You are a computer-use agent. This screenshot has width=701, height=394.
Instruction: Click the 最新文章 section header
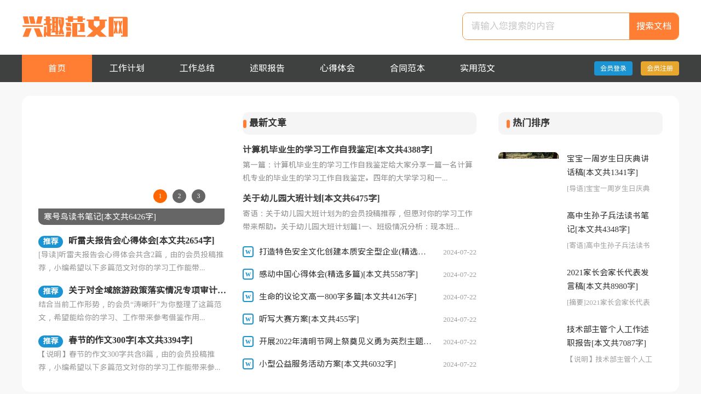(x=359, y=123)
